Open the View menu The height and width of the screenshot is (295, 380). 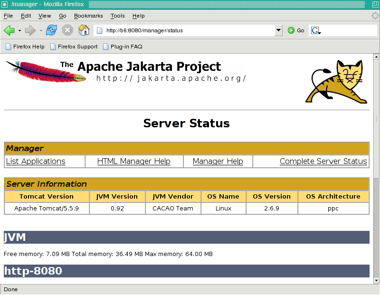45,16
